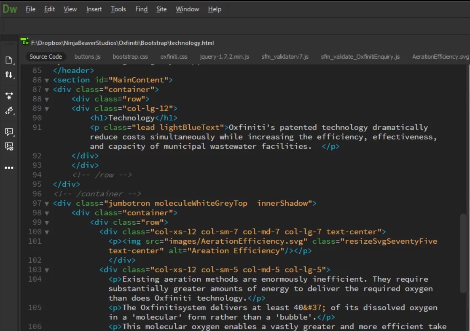Image resolution: width=470 pixels, height=331 pixels.
Task: Open related file buttons.js
Action: coord(87,57)
